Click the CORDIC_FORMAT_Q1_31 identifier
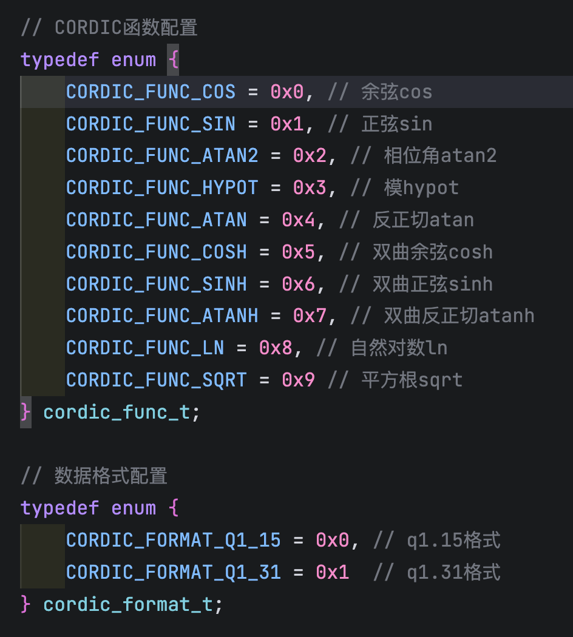Viewport: 573px width, 637px height. pos(173,571)
